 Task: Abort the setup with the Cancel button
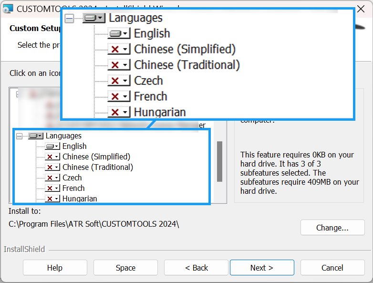tap(332, 268)
